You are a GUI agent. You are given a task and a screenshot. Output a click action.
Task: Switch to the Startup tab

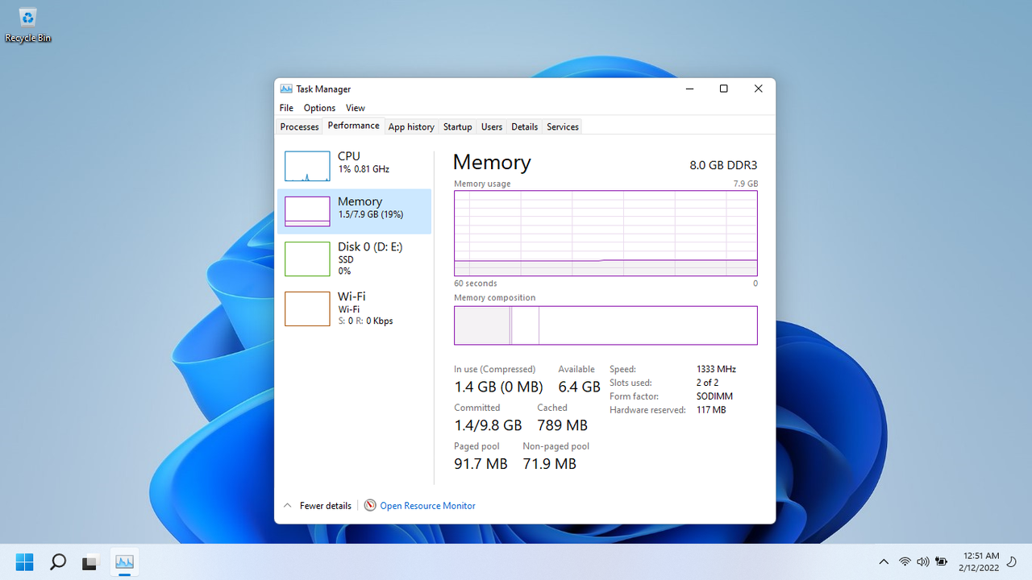point(457,126)
